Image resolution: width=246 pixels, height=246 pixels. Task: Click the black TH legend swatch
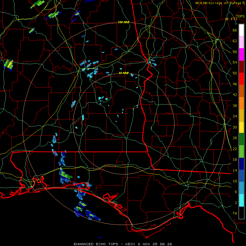tap(241, 213)
